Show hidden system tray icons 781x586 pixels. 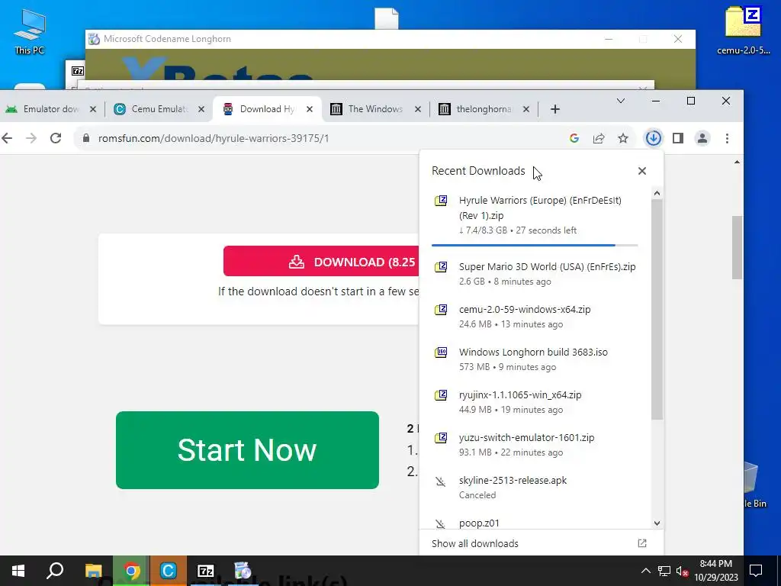645,571
